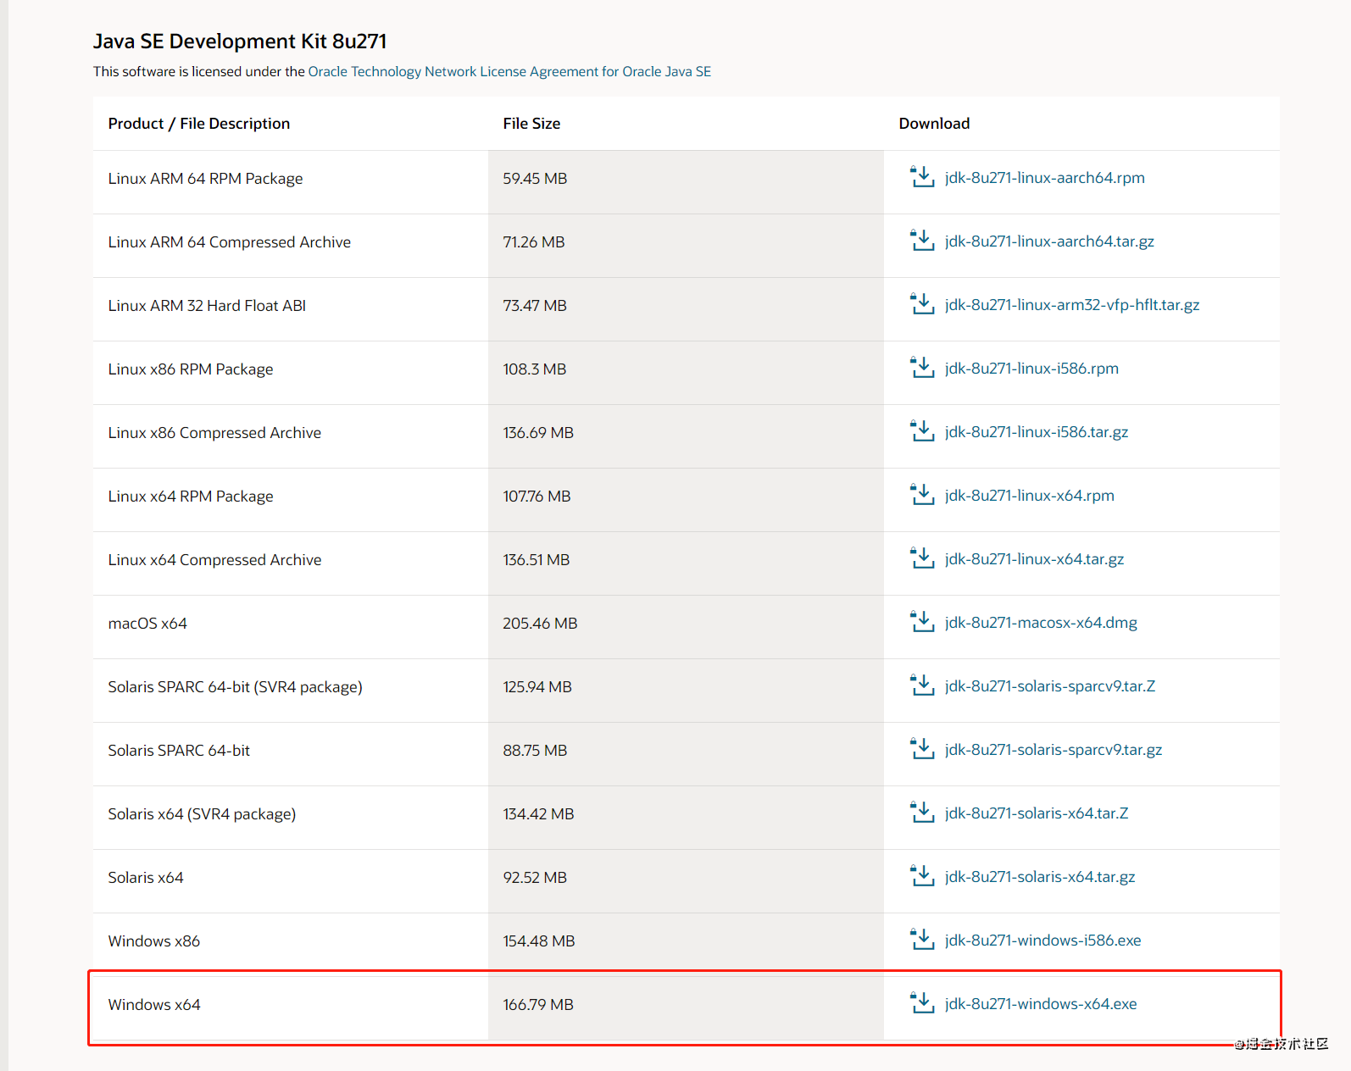Select the Linux ARM 64 RPM Package description
This screenshot has width=1351, height=1071.
(205, 179)
